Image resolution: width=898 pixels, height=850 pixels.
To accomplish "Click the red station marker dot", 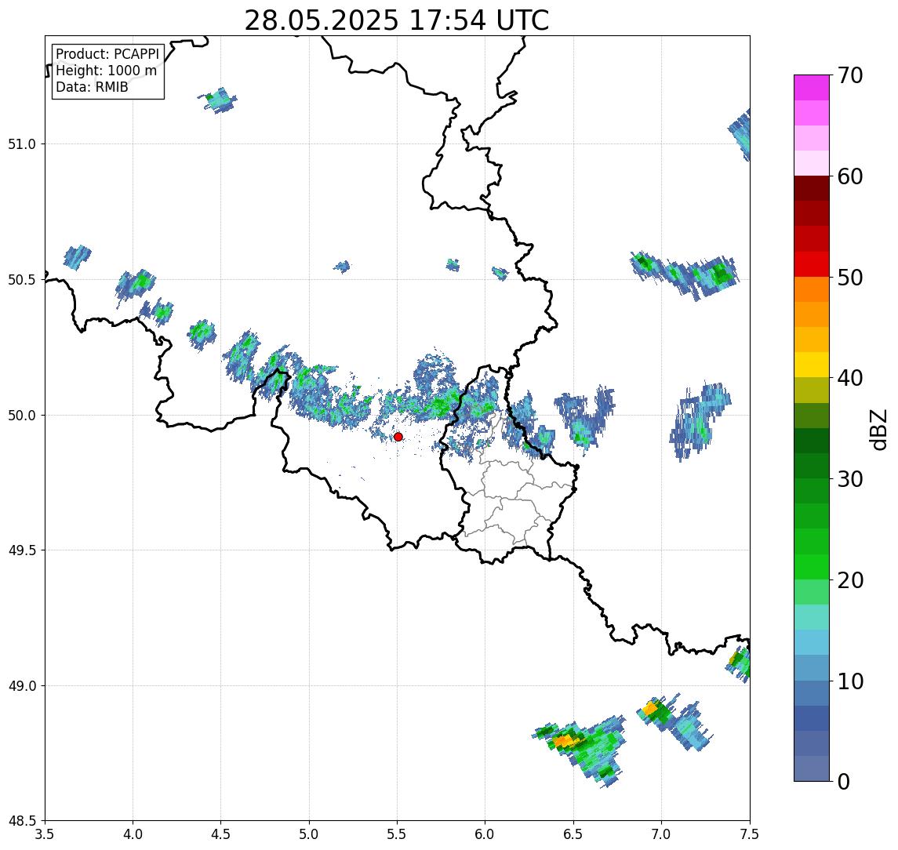I will (398, 437).
